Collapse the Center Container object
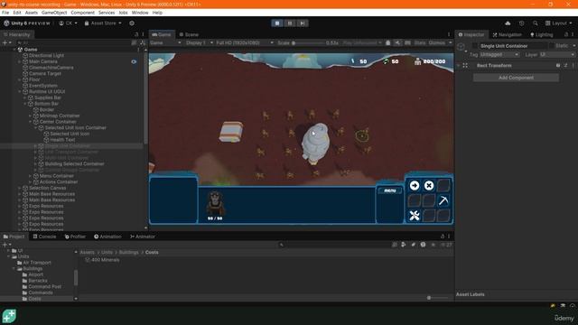 (30, 122)
